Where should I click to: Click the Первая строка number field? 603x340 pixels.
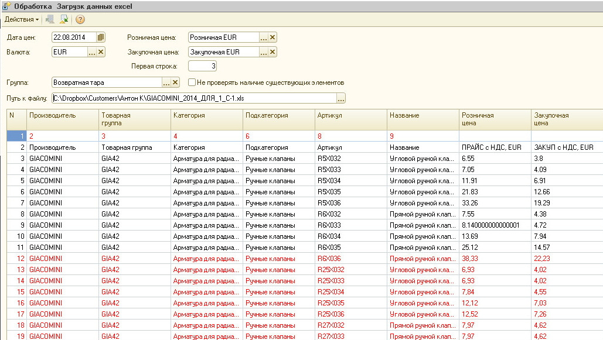(x=203, y=66)
